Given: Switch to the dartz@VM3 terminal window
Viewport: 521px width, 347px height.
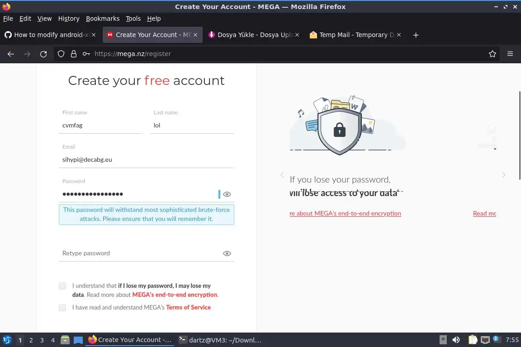Looking at the screenshot, I should (220, 340).
